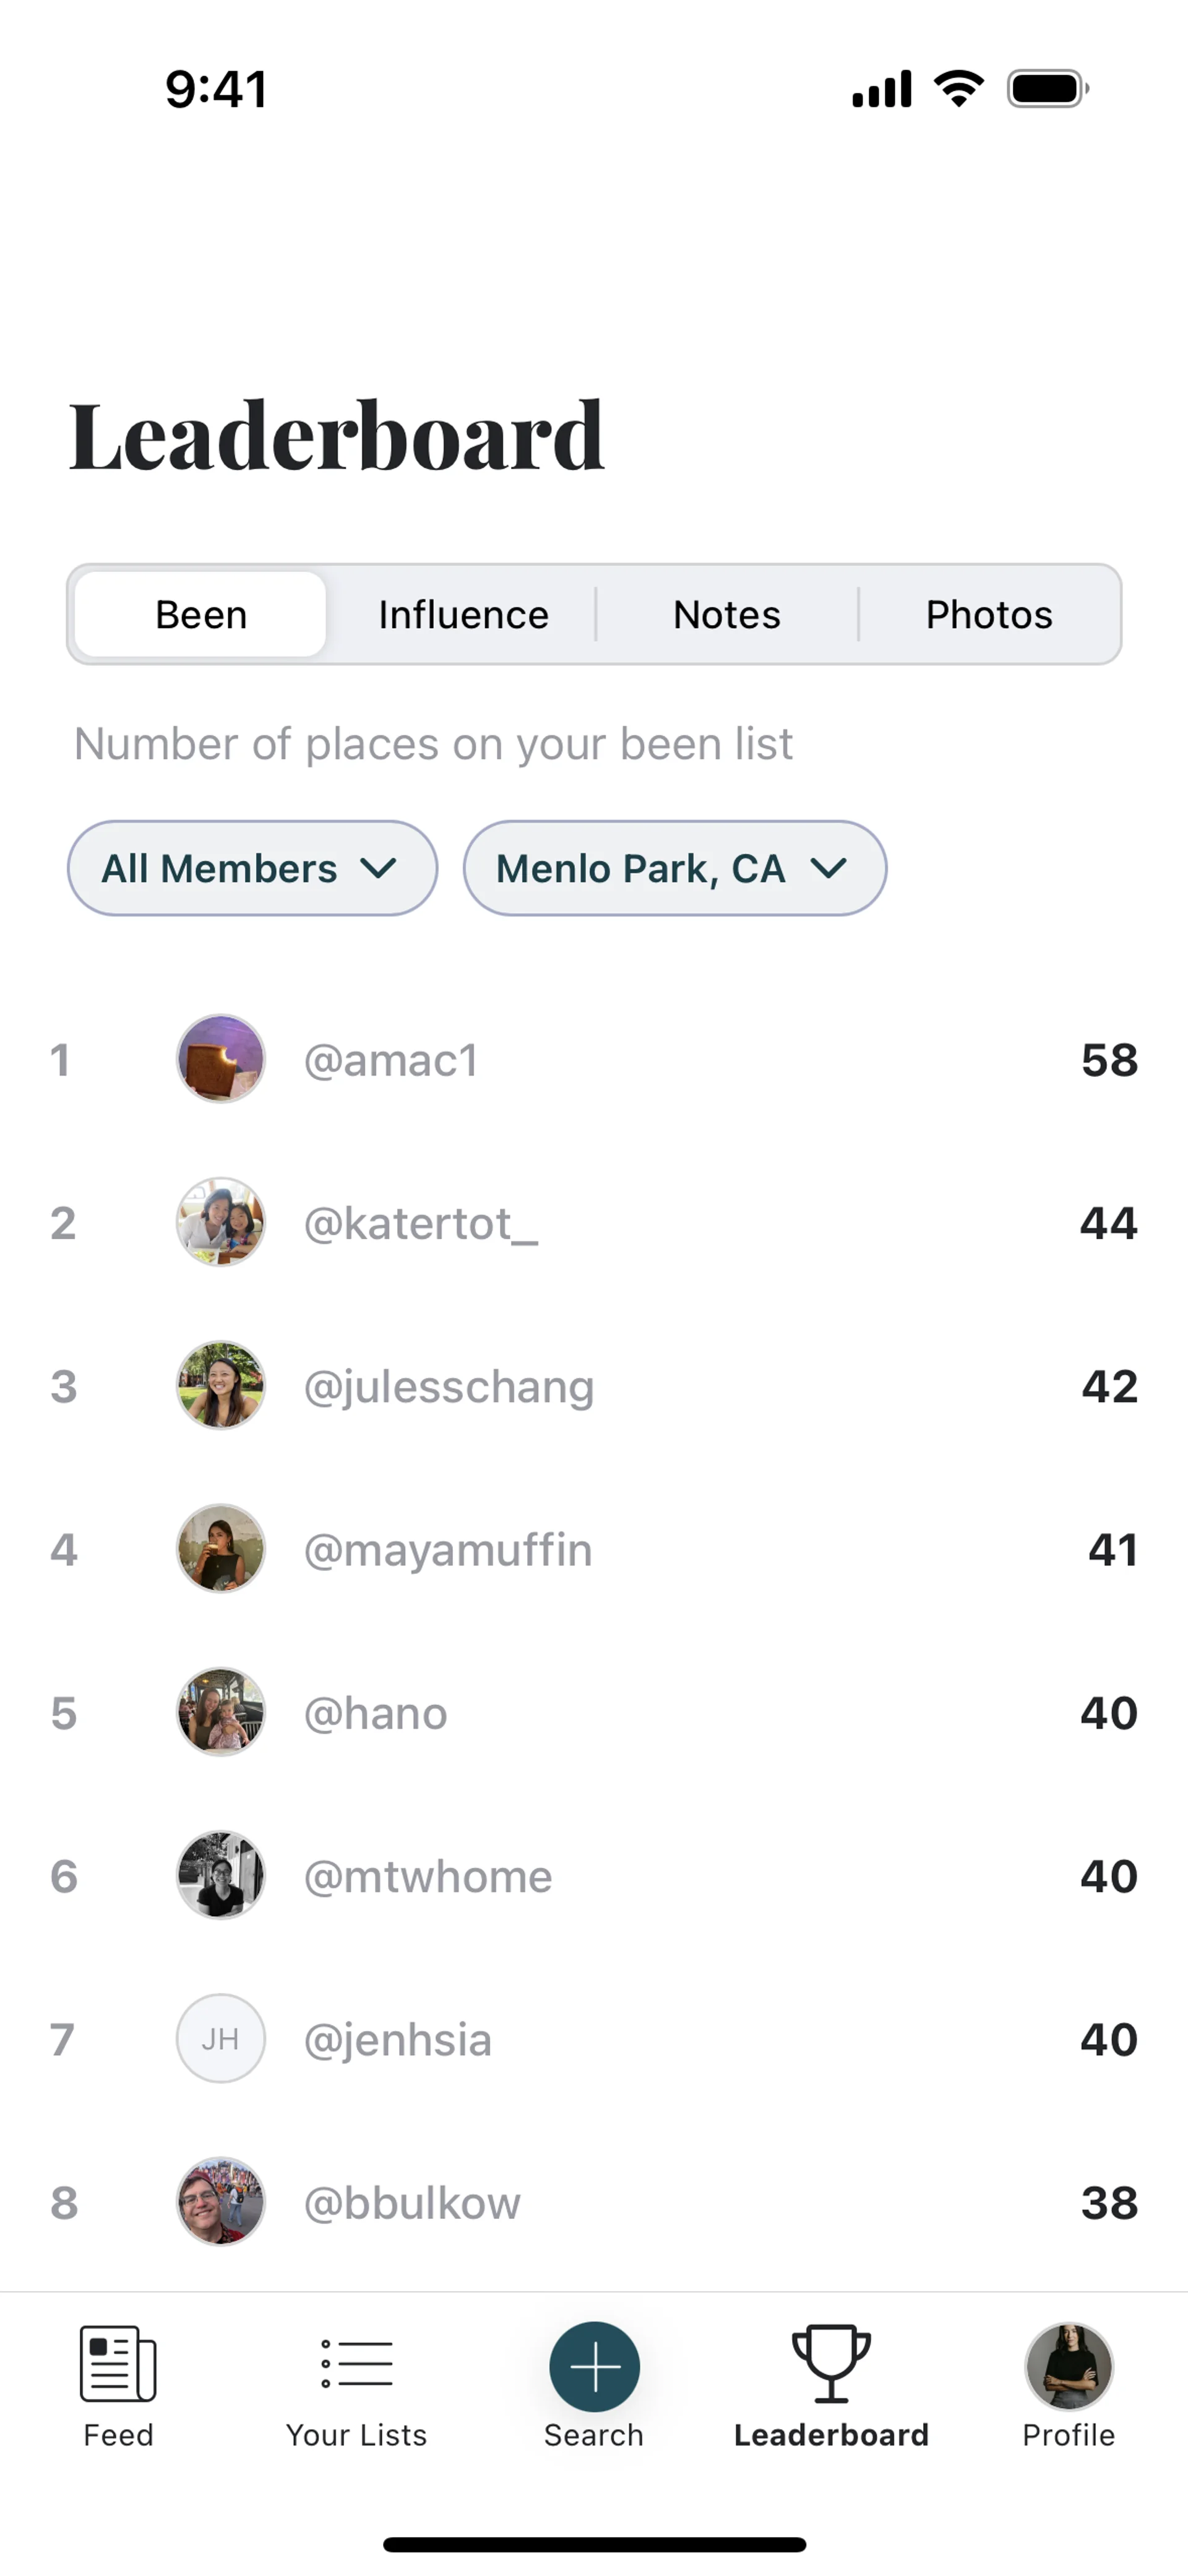
Task: Expand the All Members dropdown
Action: (252, 868)
